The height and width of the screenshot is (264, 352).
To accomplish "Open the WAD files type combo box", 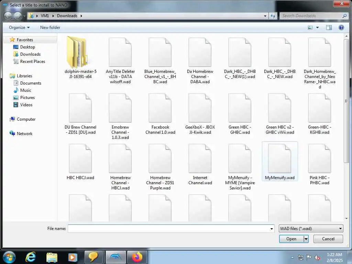I will pos(311,229).
